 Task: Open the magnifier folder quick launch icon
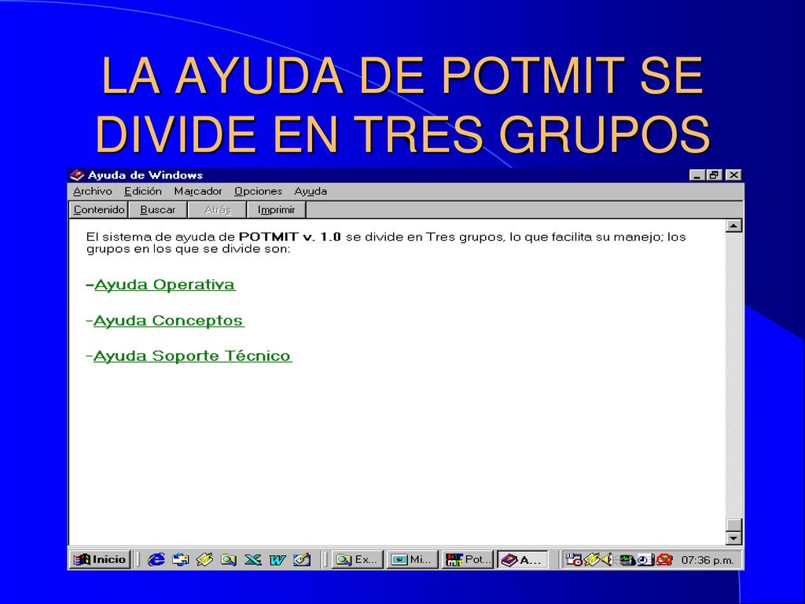coord(229,559)
